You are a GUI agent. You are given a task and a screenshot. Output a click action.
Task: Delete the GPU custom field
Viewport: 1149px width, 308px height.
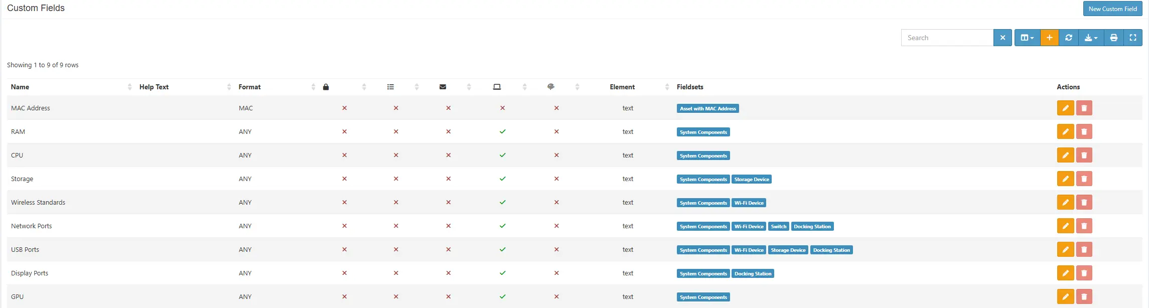point(1084,296)
